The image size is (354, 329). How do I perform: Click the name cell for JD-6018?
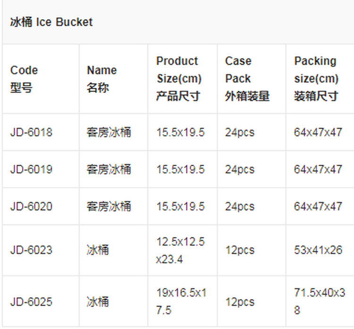click(109, 132)
